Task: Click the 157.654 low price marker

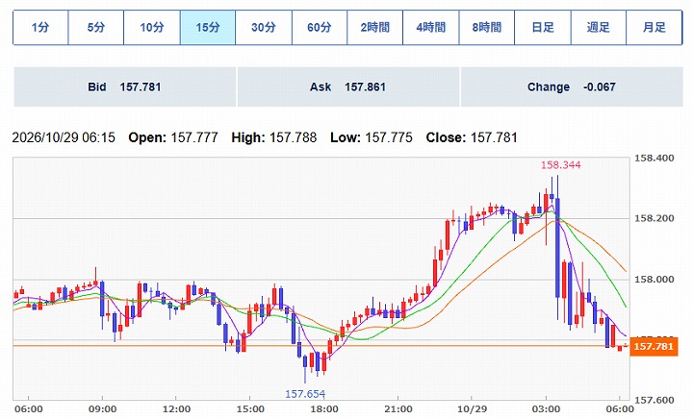Action: 305,394
